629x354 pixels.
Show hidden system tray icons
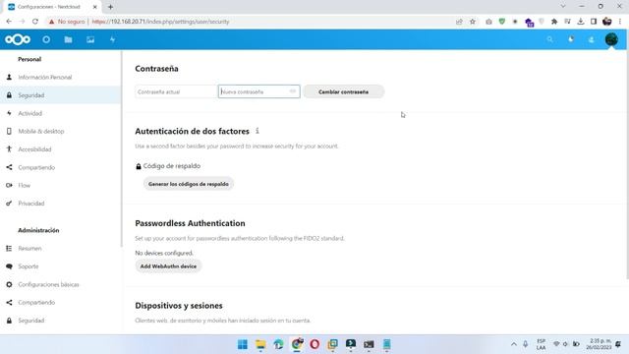(514, 344)
